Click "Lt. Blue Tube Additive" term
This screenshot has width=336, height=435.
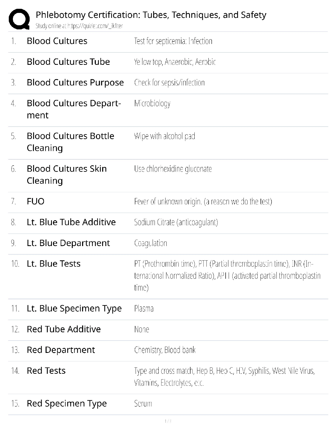click(71, 222)
